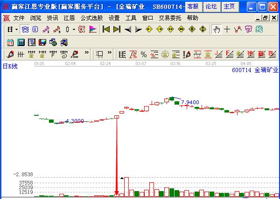280x199 pixels.
Task: Click the windows with globe icon
Action: pos(53,42)
